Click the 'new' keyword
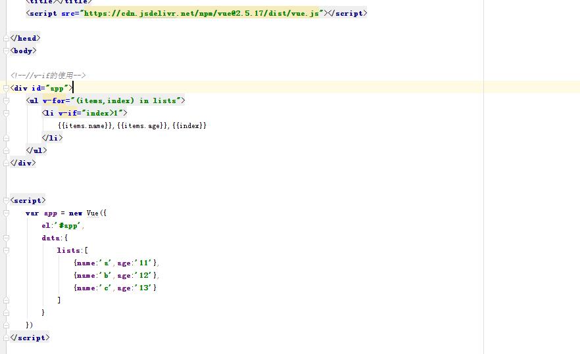The image size is (580, 354). click(x=76, y=213)
